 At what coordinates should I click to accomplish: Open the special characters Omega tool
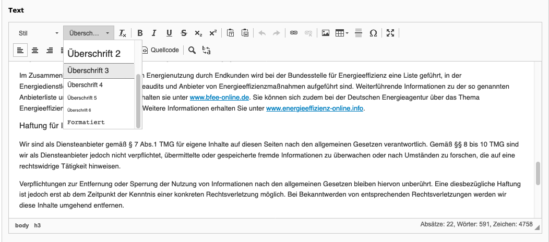click(373, 33)
